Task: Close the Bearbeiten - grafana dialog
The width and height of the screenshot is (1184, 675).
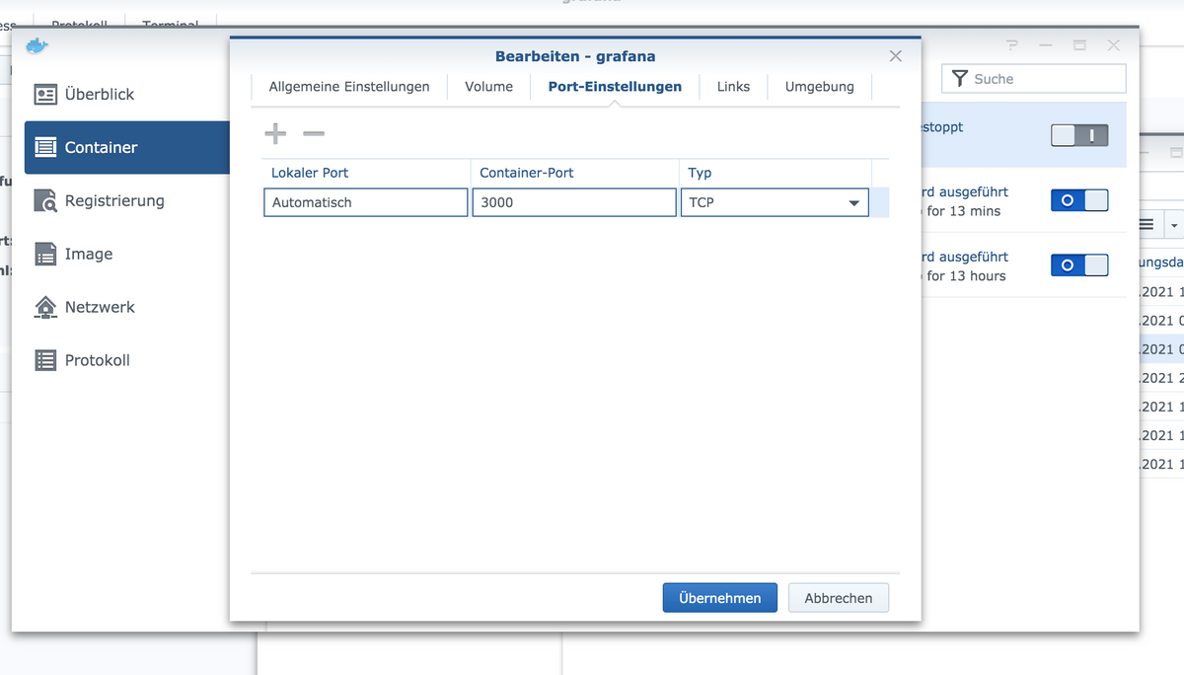Action: click(896, 56)
